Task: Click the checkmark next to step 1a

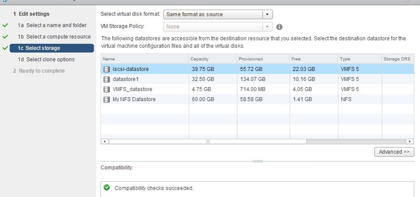Action: tap(5, 25)
